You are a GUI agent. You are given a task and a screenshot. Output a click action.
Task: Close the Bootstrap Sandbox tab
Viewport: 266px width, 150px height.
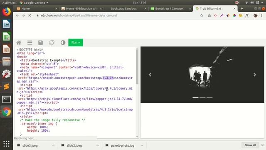[145, 8]
